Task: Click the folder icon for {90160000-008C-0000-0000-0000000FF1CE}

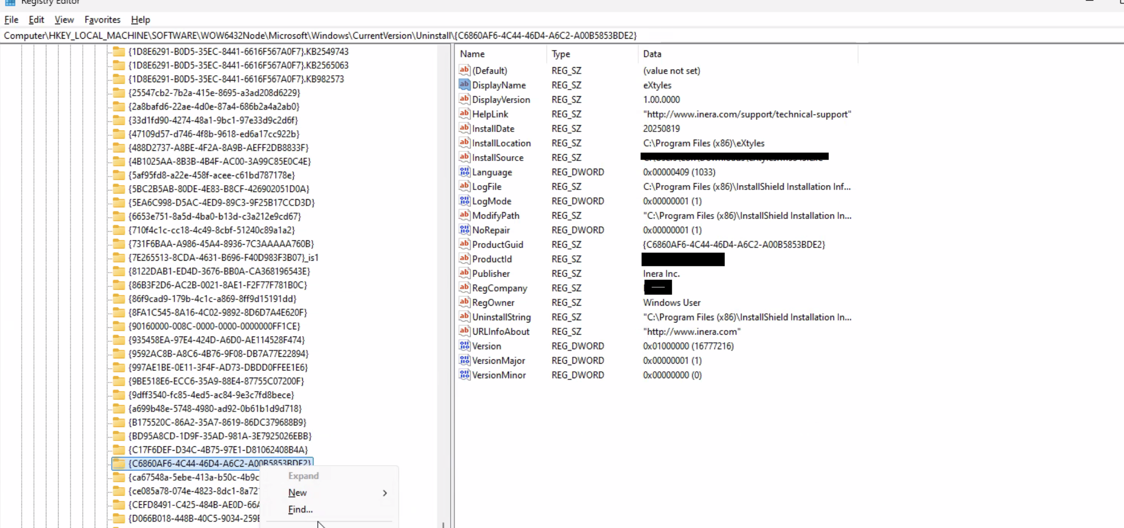Action: pyautogui.click(x=119, y=326)
